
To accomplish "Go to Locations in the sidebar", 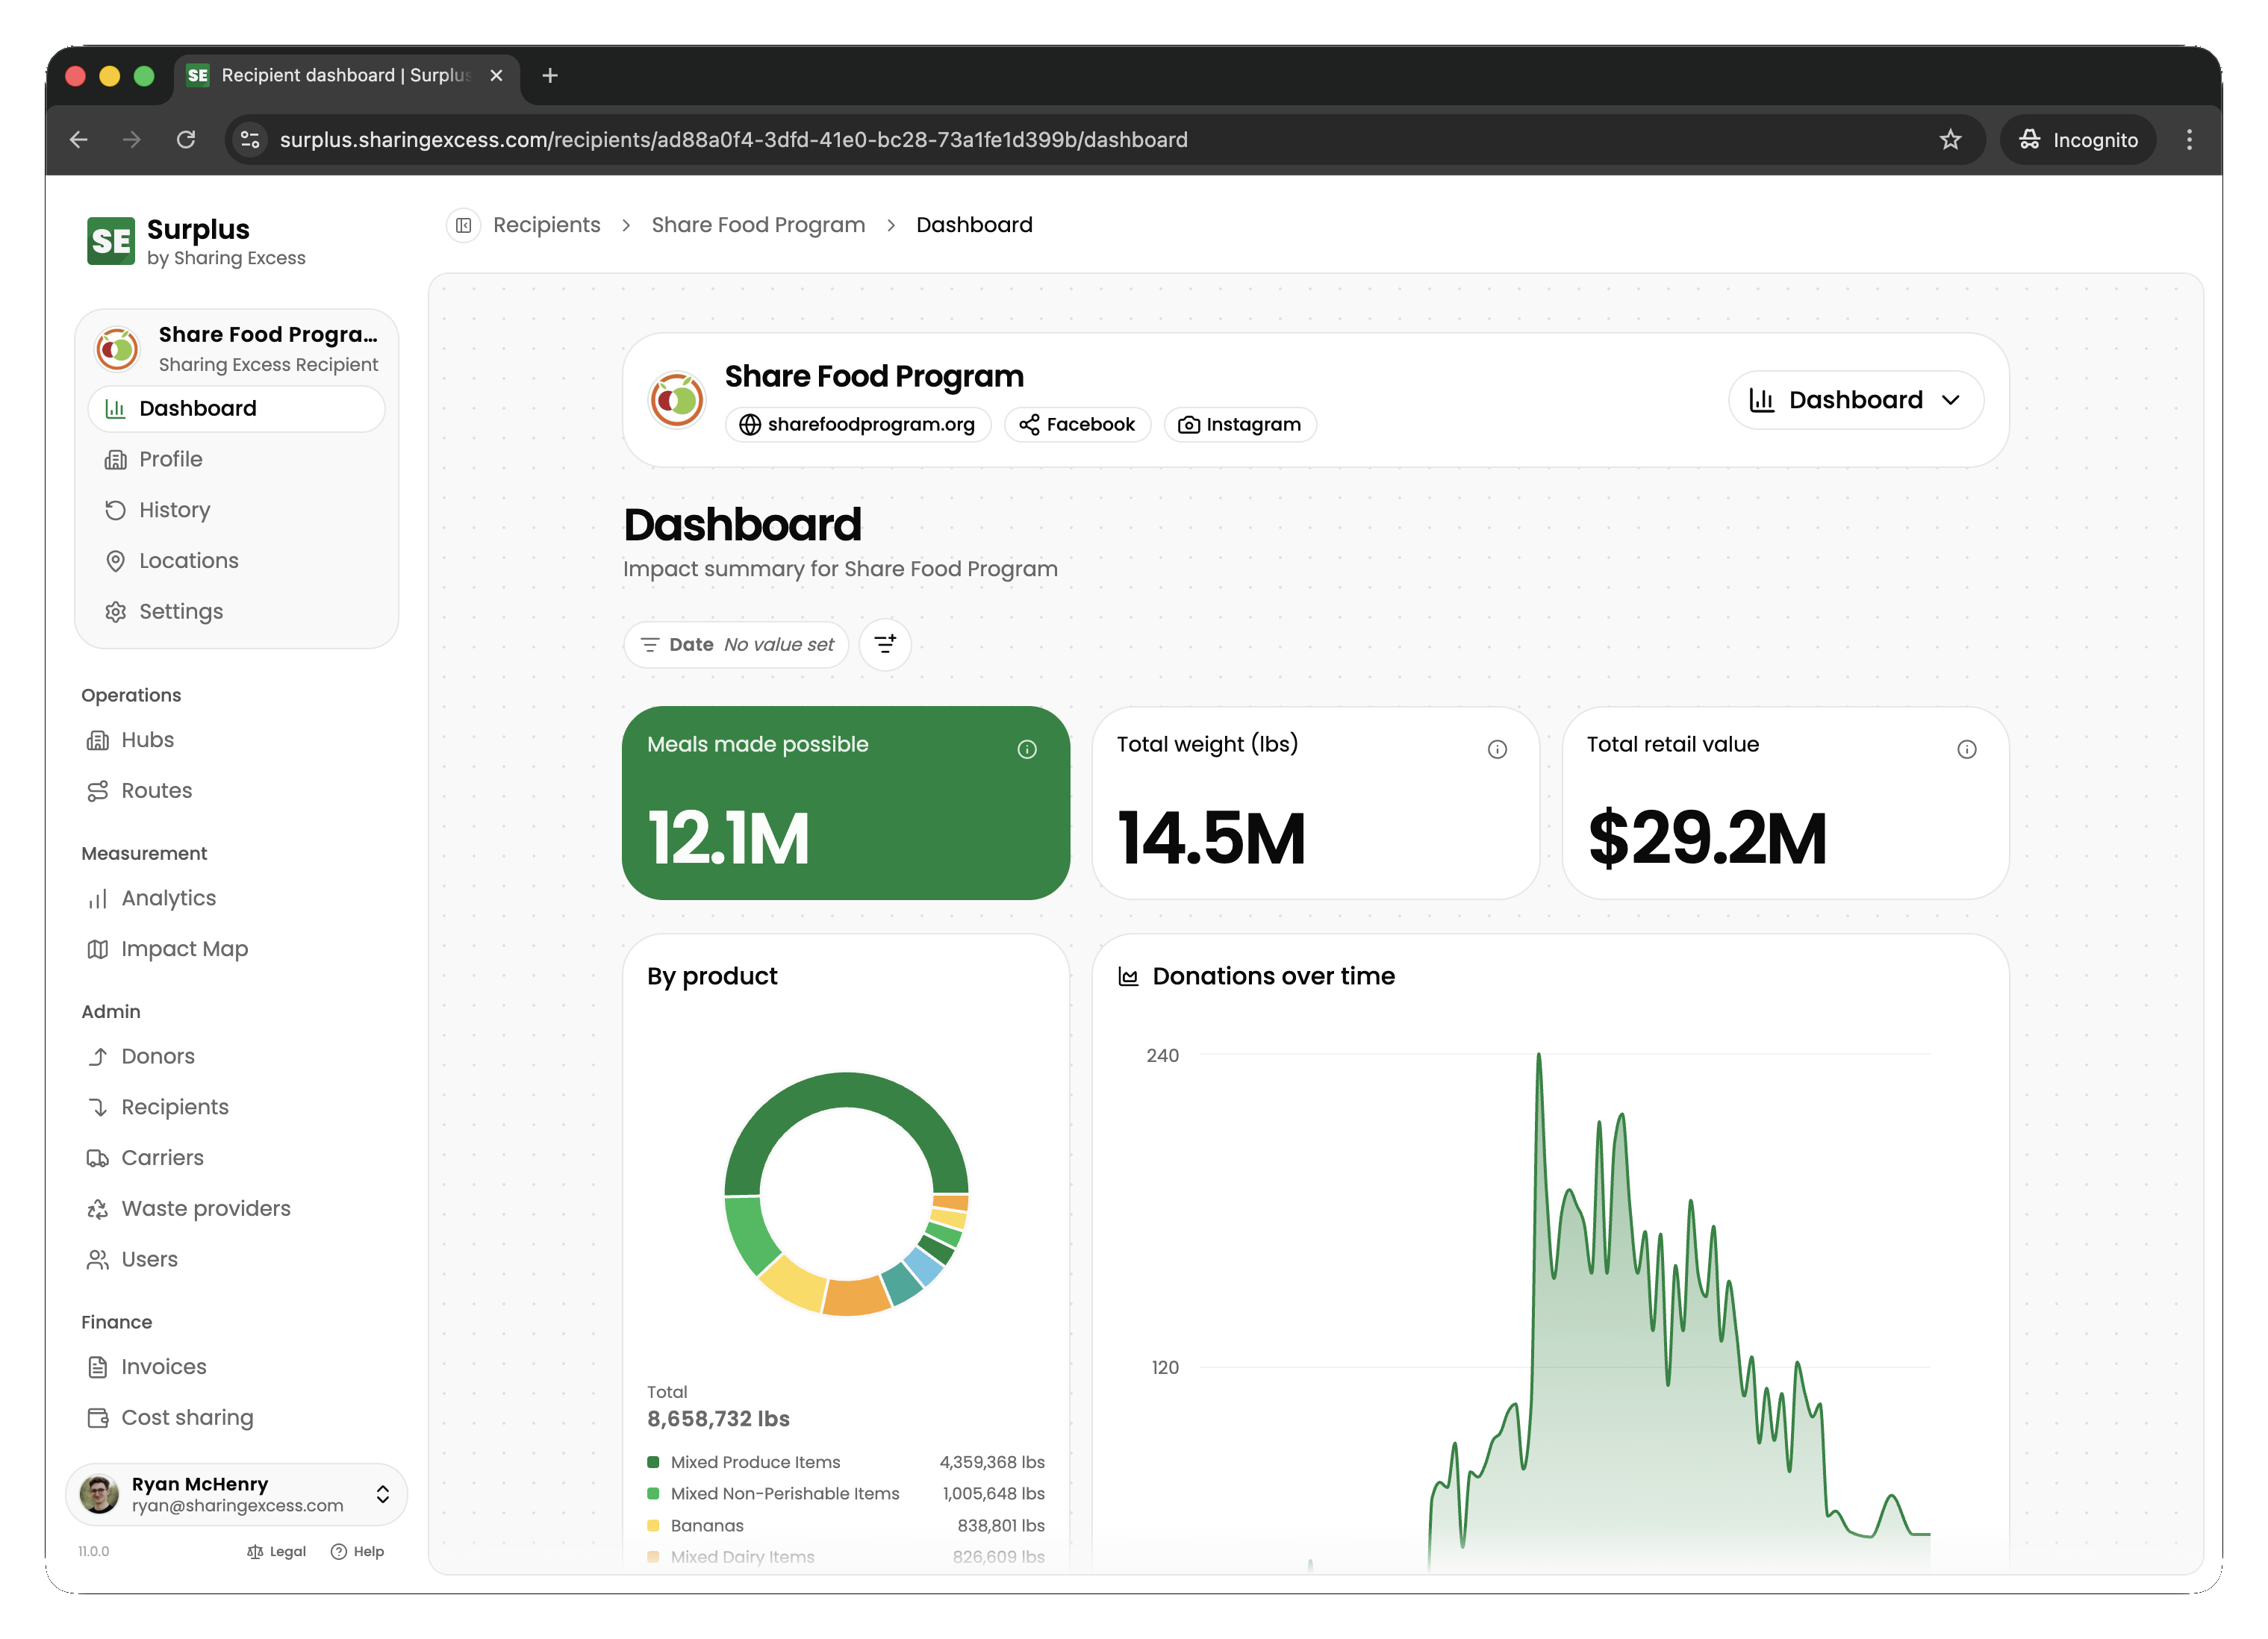I will coord(236,561).
